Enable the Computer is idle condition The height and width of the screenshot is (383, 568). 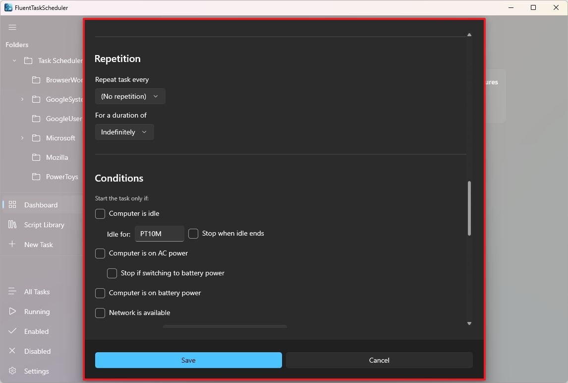pyautogui.click(x=100, y=213)
